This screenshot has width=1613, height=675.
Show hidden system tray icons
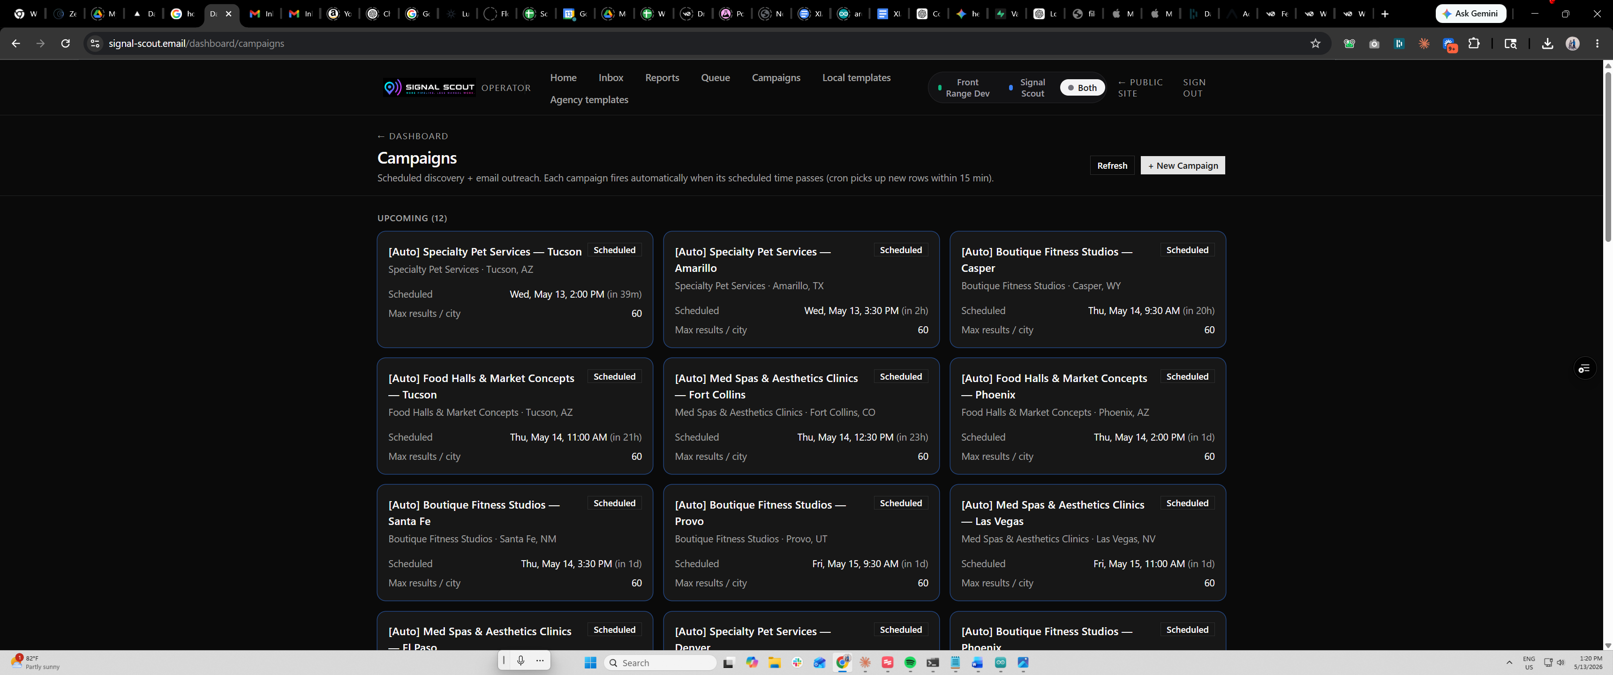1509,662
